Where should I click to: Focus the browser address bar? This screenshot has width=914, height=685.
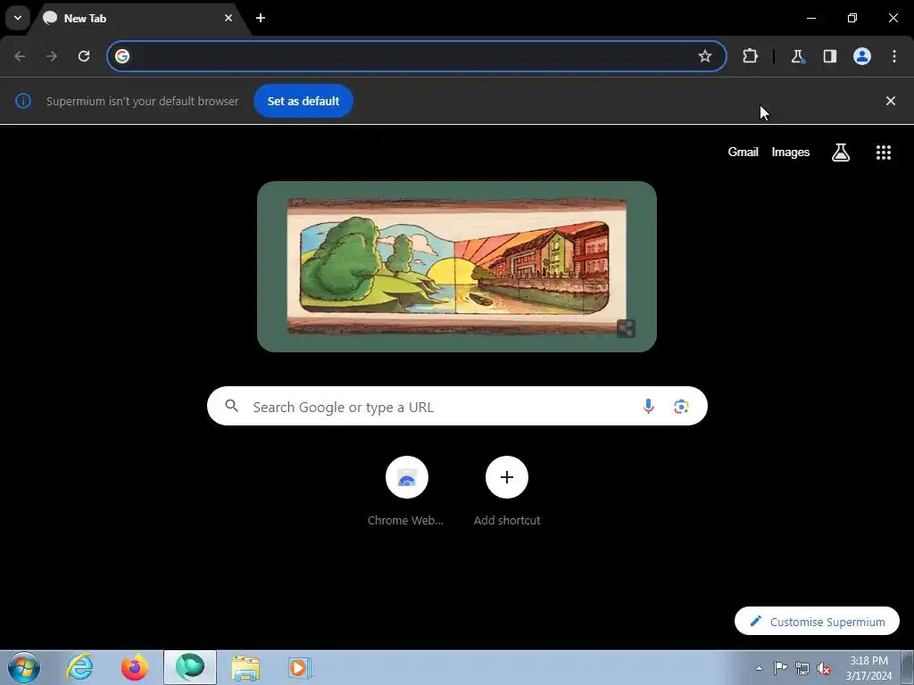[x=416, y=56]
